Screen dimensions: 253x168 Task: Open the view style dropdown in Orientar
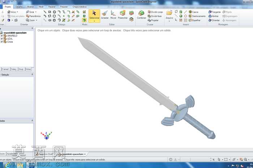[x=12, y=20]
